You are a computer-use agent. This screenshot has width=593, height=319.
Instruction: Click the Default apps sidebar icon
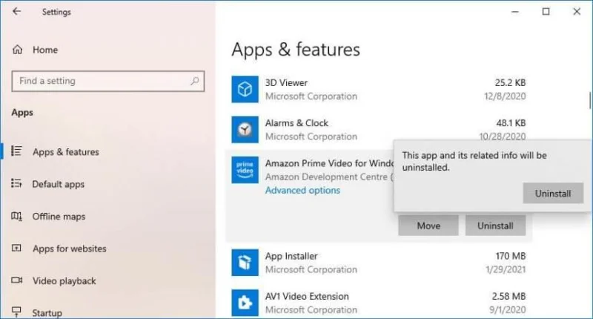click(16, 183)
